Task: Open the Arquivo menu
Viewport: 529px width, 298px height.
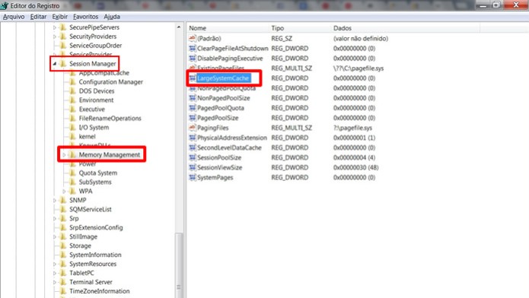Action: [14, 17]
